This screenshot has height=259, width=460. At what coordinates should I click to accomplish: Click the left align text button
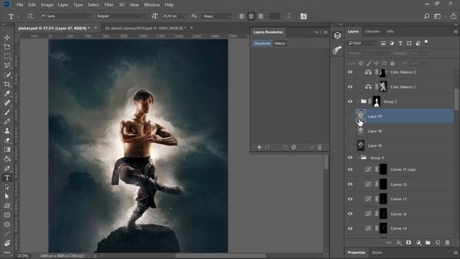[241, 16]
